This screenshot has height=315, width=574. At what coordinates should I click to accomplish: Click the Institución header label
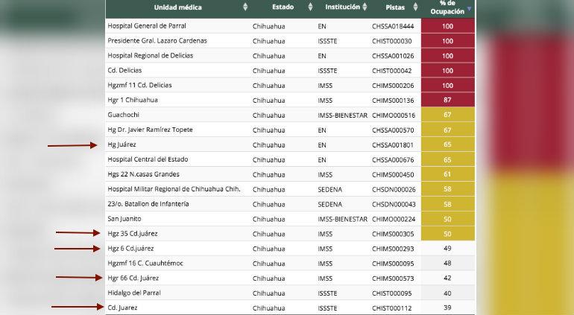click(x=342, y=7)
